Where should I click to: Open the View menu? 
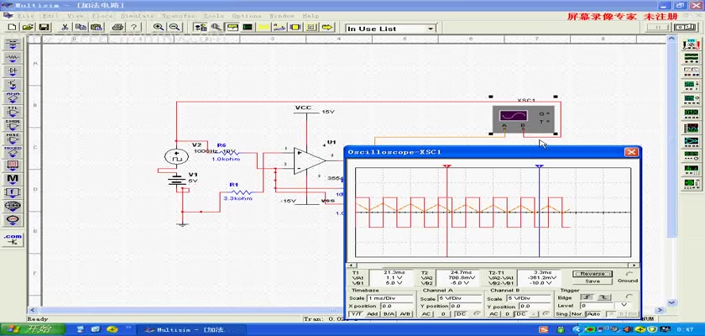click(x=75, y=16)
